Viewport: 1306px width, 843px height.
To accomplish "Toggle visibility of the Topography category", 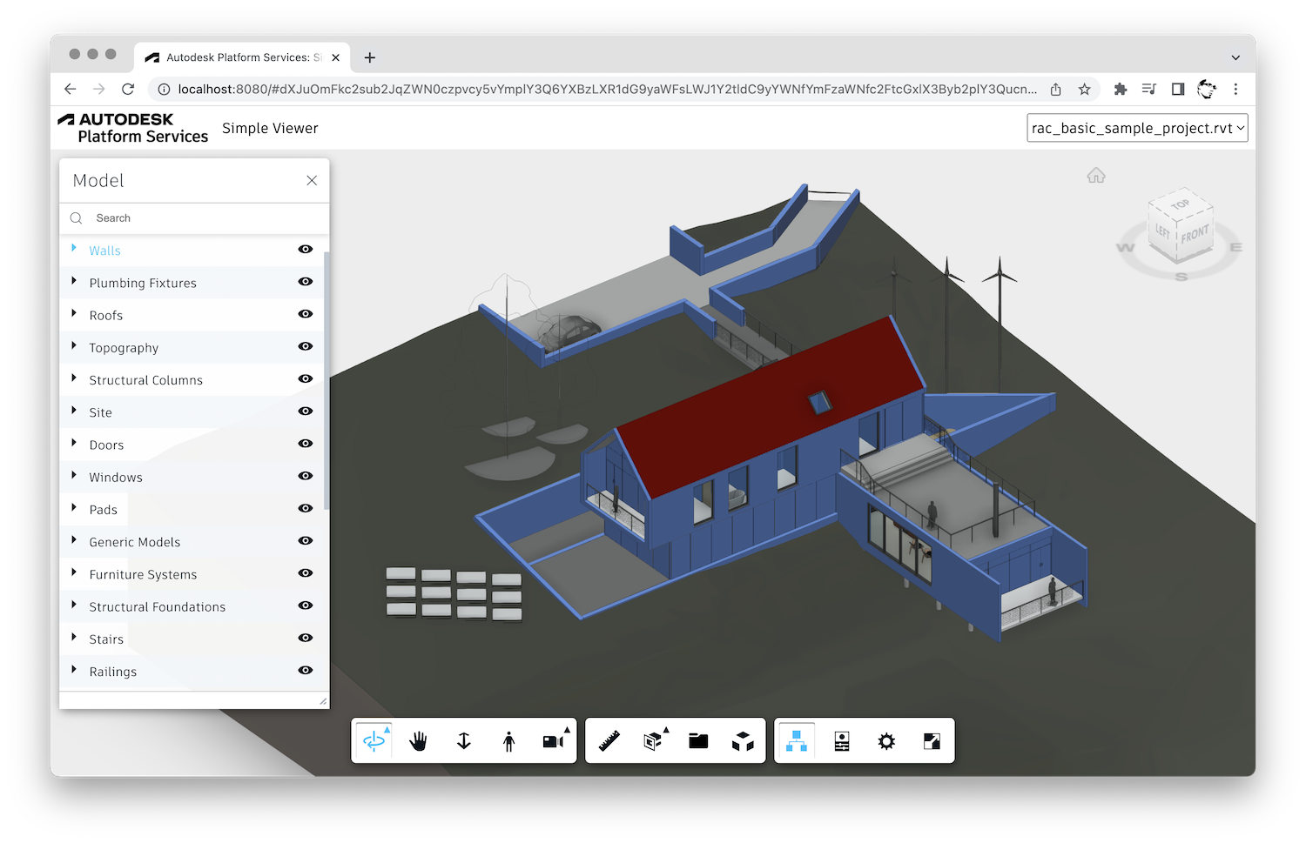I will tap(306, 346).
